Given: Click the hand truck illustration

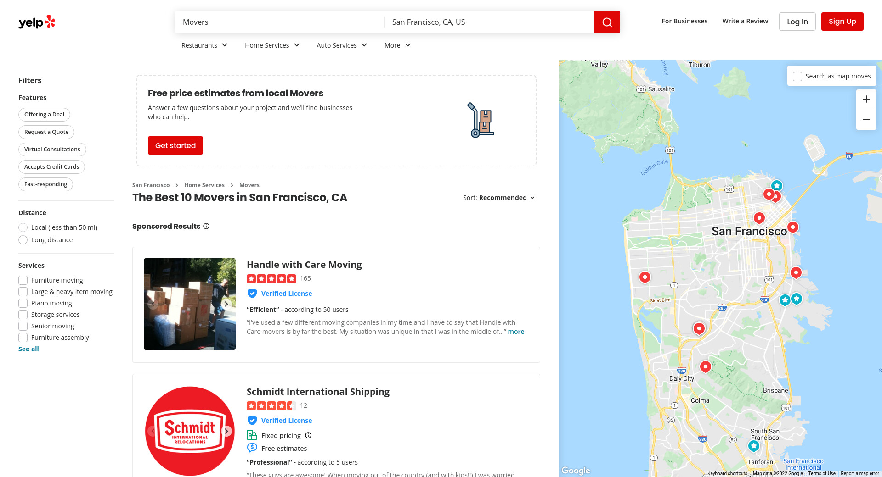Looking at the screenshot, I should (480, 120).
